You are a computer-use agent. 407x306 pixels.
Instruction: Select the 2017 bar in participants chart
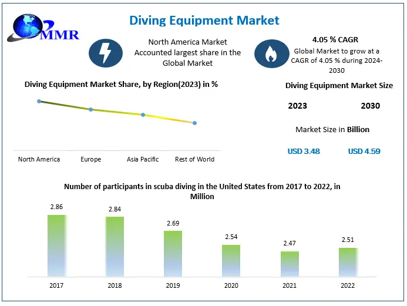(57, 246)
